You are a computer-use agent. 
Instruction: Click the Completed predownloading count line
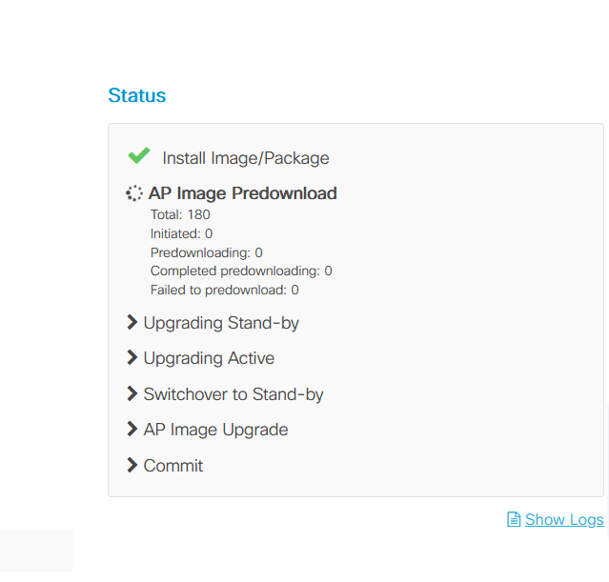click(241, 271)
